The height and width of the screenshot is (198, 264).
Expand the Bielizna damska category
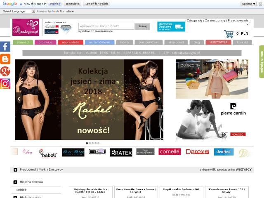pos(15,182)
